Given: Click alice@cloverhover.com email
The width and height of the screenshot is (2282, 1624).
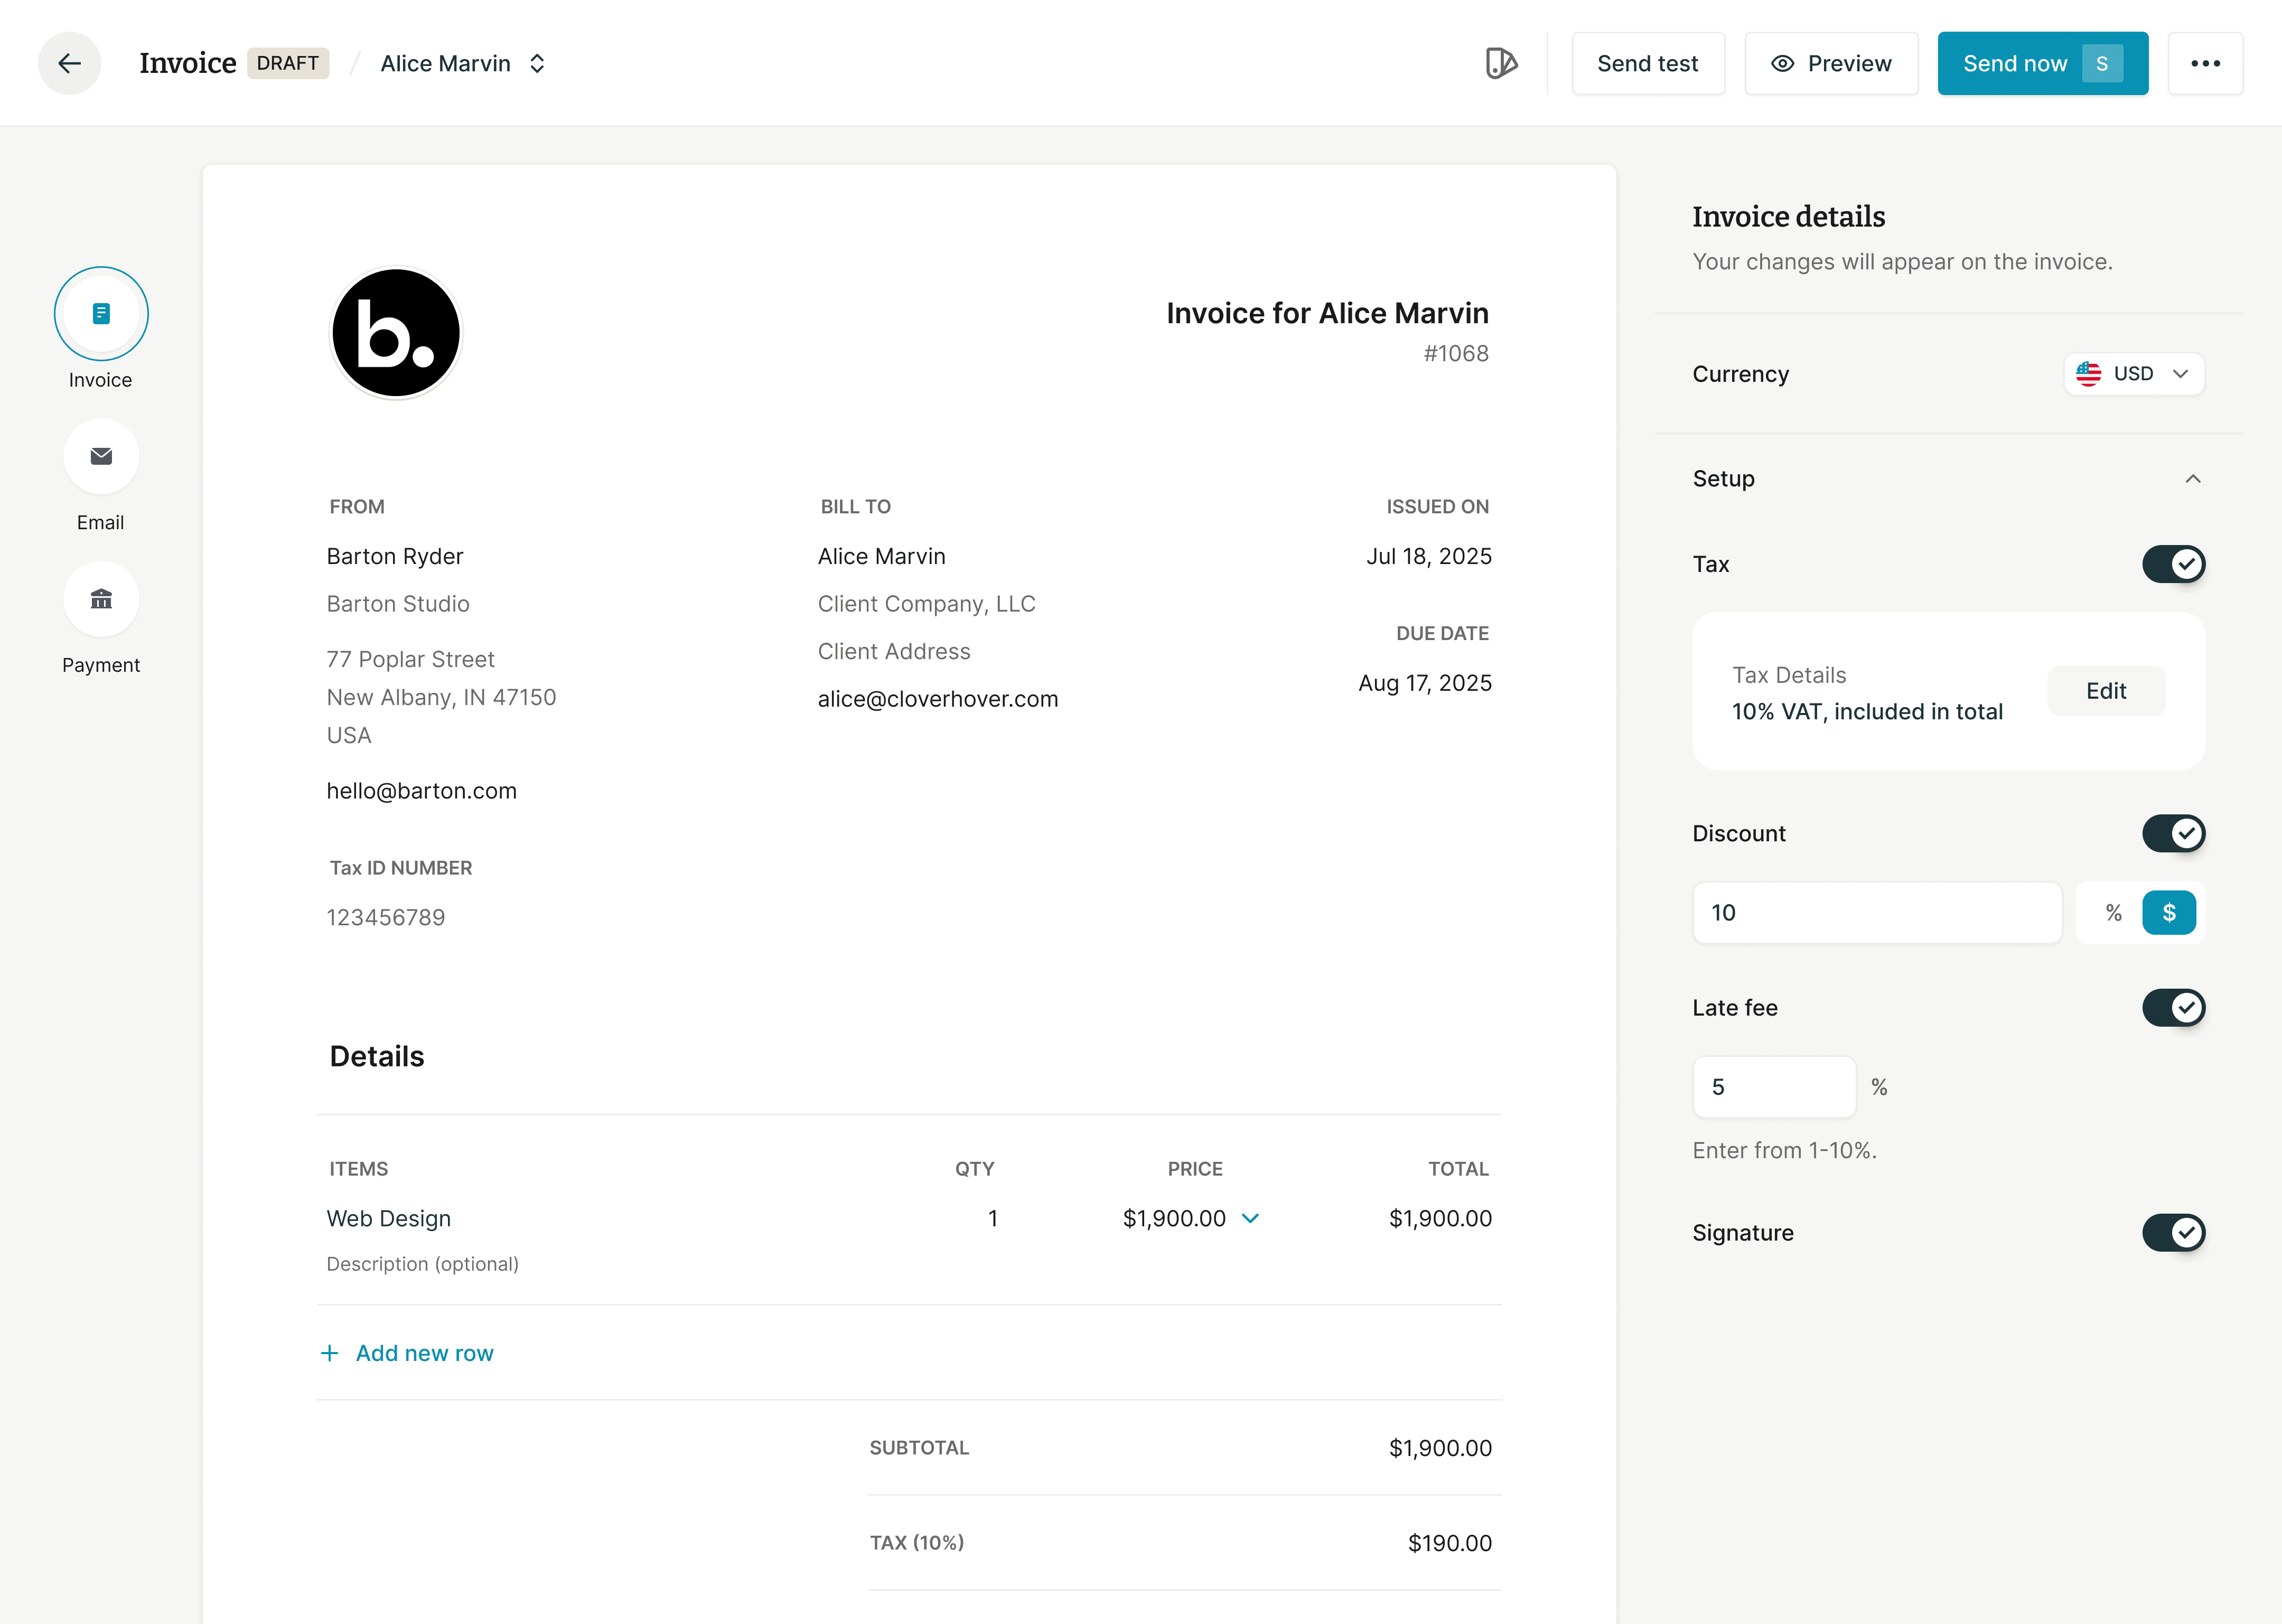Looking at the screenshot, I should point(938,699).
